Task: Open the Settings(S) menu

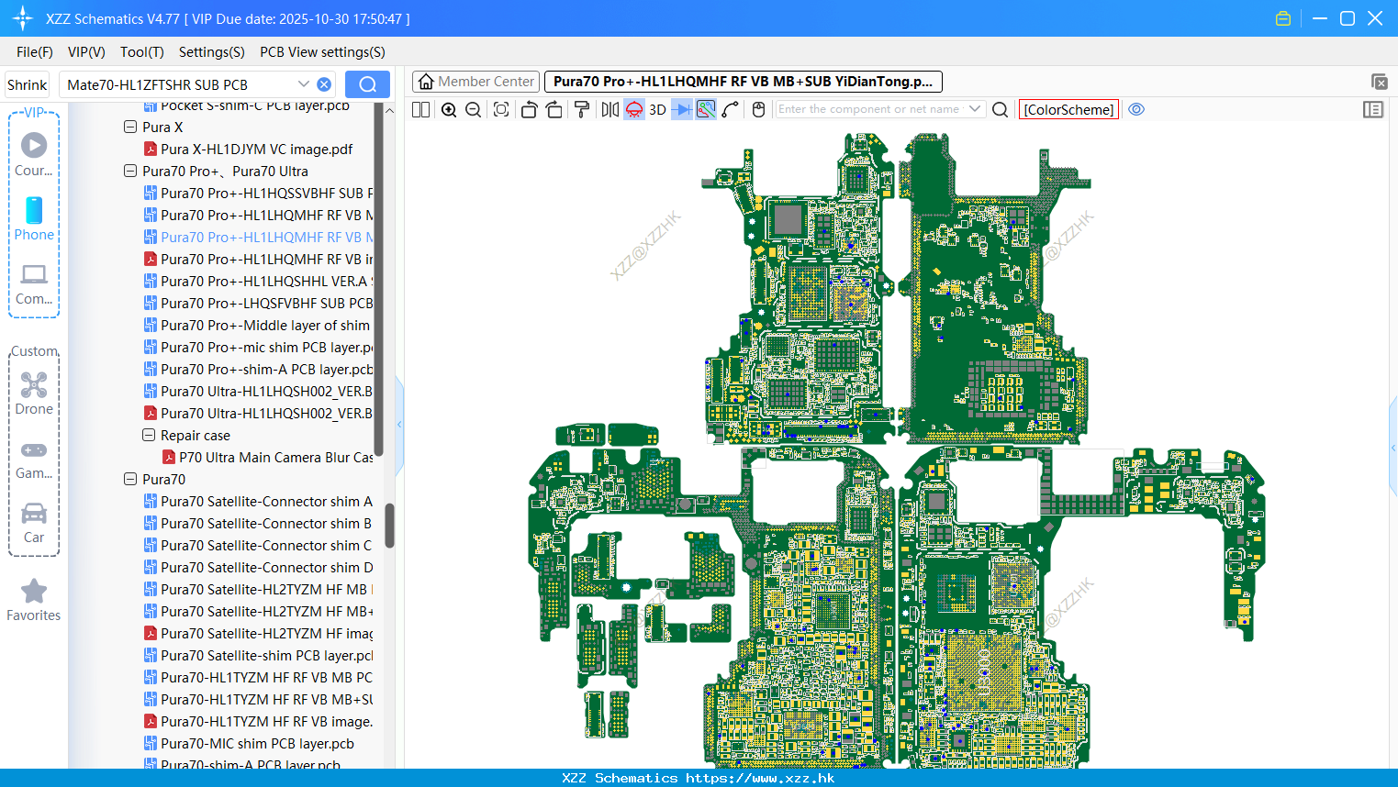Action: [x=211, y=52]
